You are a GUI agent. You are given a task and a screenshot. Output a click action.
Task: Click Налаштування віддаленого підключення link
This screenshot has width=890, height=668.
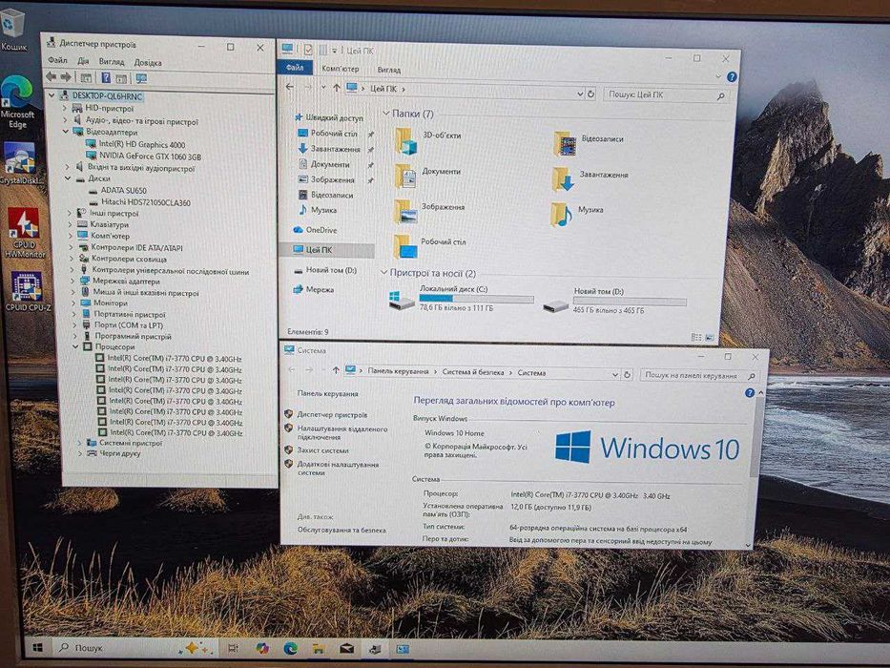click(x=342, y=433)
